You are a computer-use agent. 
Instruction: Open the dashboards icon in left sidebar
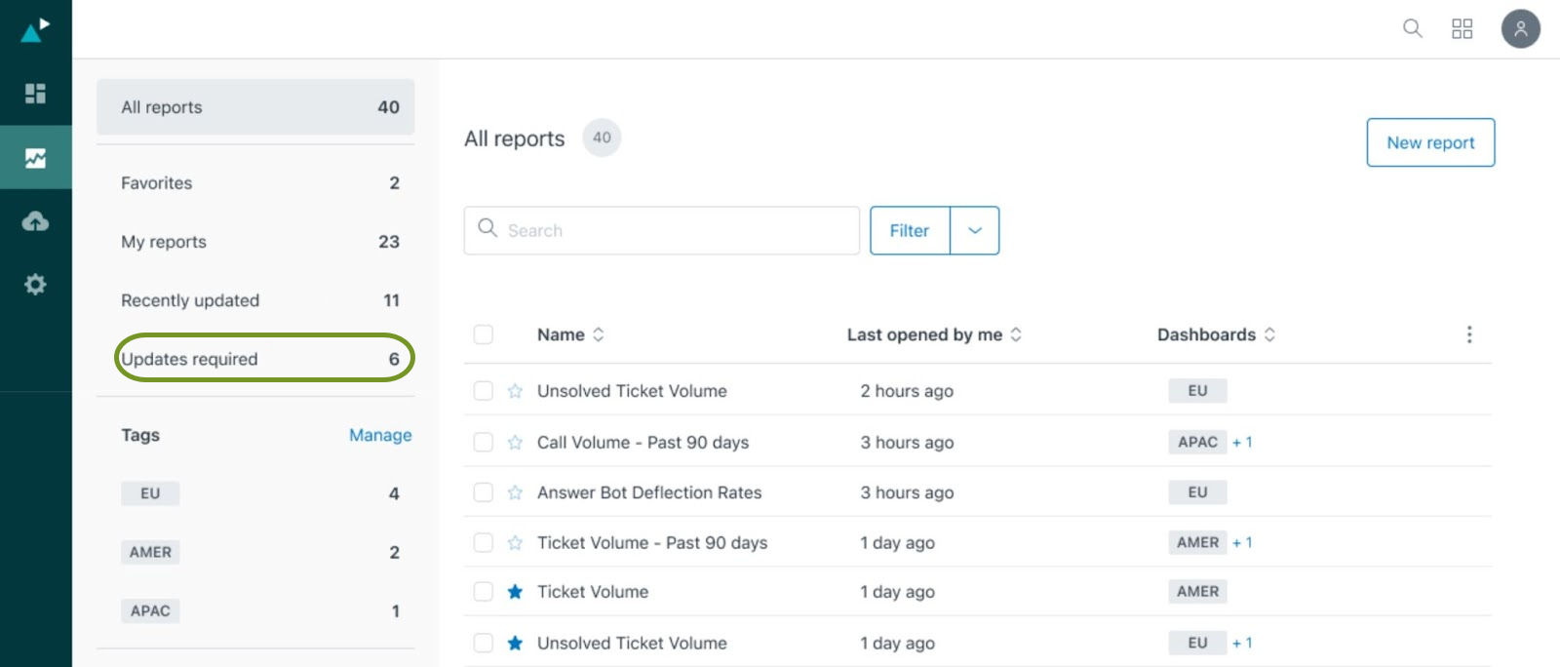click(x=35, y=94)
